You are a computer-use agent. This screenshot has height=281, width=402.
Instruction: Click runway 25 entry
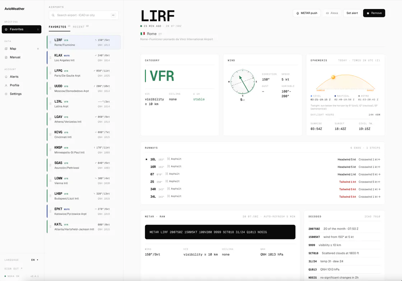click(262, 182)
